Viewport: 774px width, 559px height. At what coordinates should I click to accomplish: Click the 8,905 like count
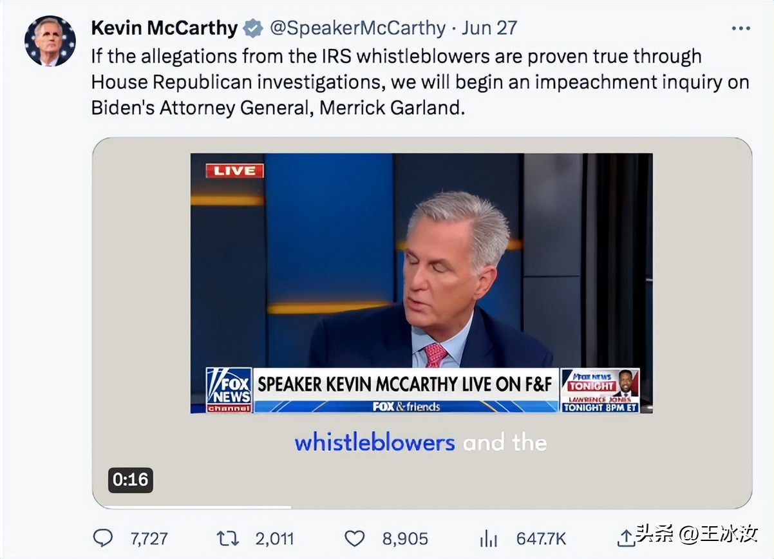pos(404,538)
